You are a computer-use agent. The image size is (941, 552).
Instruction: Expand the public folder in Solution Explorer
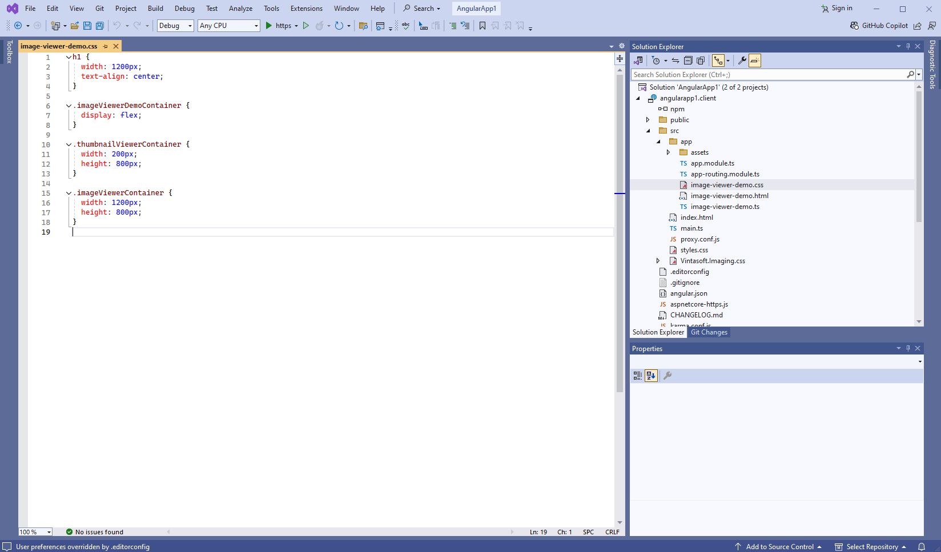[x=648, y=120]
